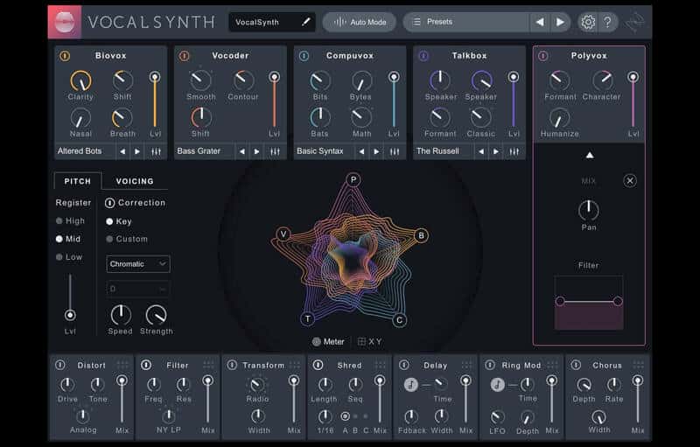Click the Delay tempo sync note icon
The height and width of the screenshot is (447, 700).
411,384
